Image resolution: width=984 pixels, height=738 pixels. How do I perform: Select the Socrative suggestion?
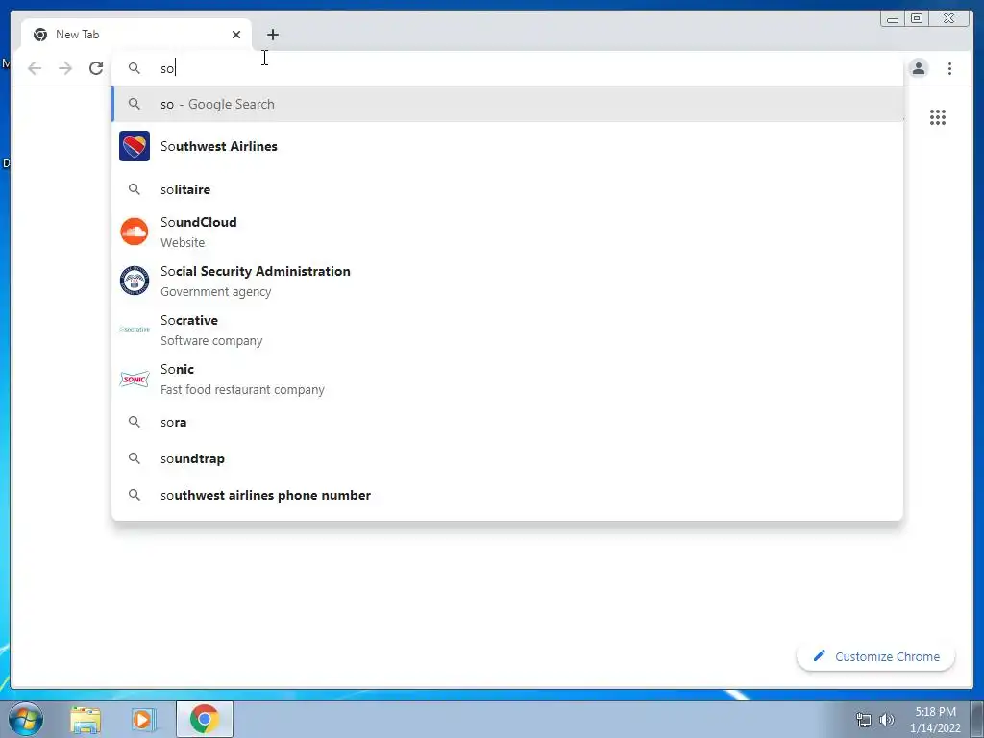[x=507, y=330]
